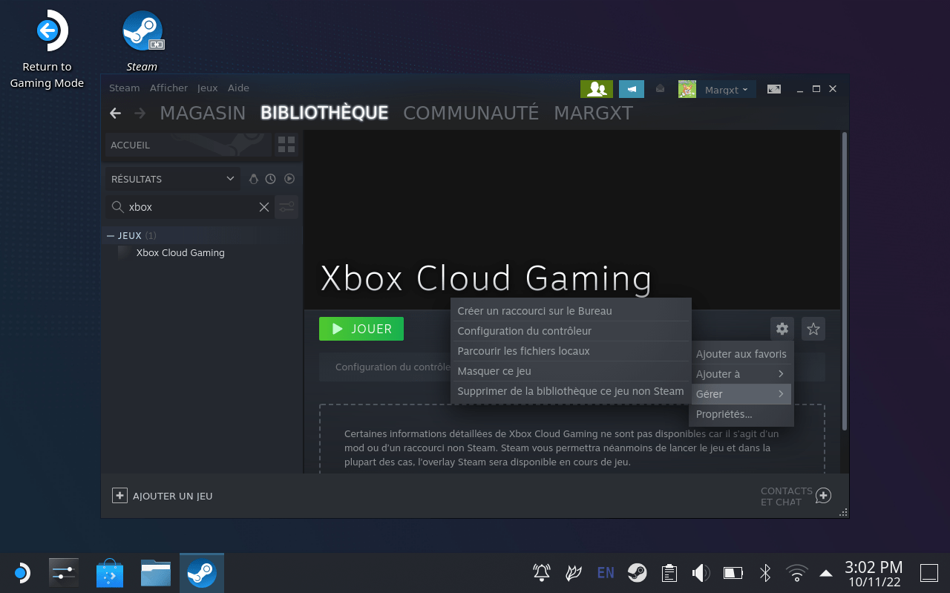
Task: Clear the xbox search text
Action: [x=263, y=207]
